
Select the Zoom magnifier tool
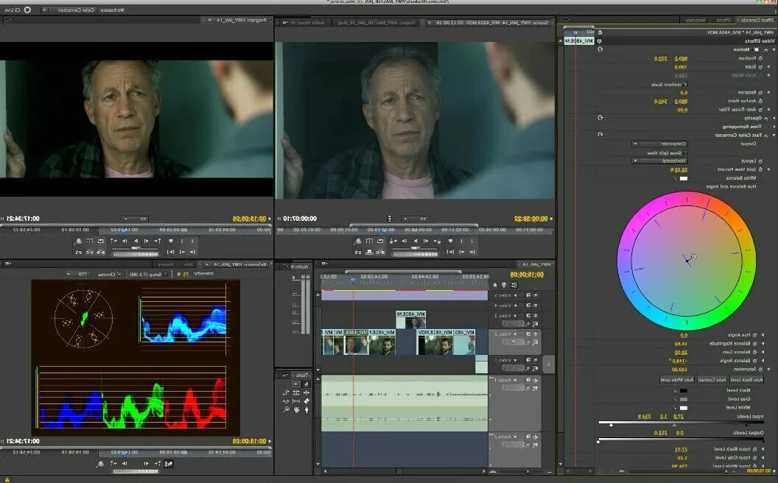(x=286, y=409)
